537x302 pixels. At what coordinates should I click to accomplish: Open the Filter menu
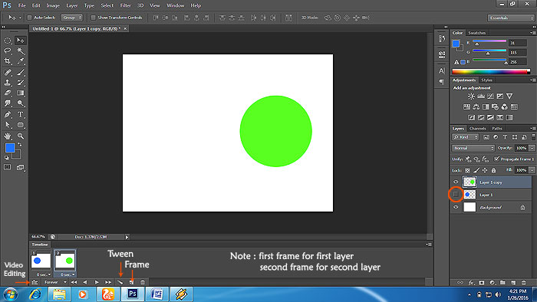[125, 5]
